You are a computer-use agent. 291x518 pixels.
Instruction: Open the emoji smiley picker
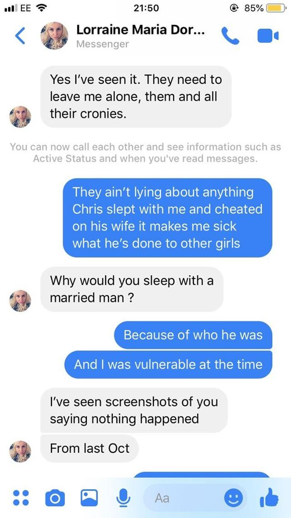pos(233,497)
